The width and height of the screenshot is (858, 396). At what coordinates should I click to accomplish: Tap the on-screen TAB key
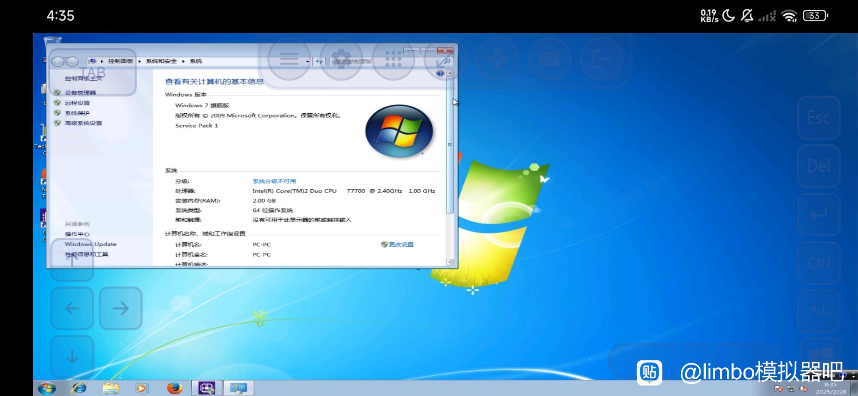click(x=93, y=72)
